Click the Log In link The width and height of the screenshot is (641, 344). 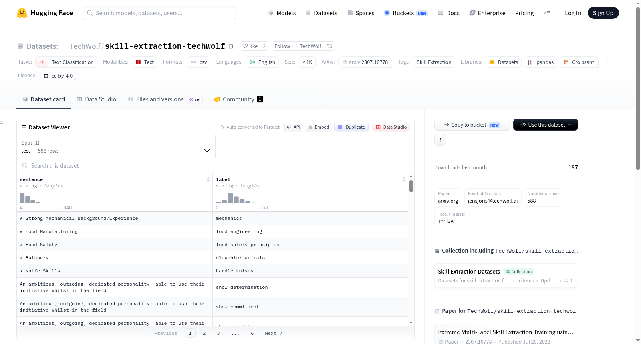point(573,13)
